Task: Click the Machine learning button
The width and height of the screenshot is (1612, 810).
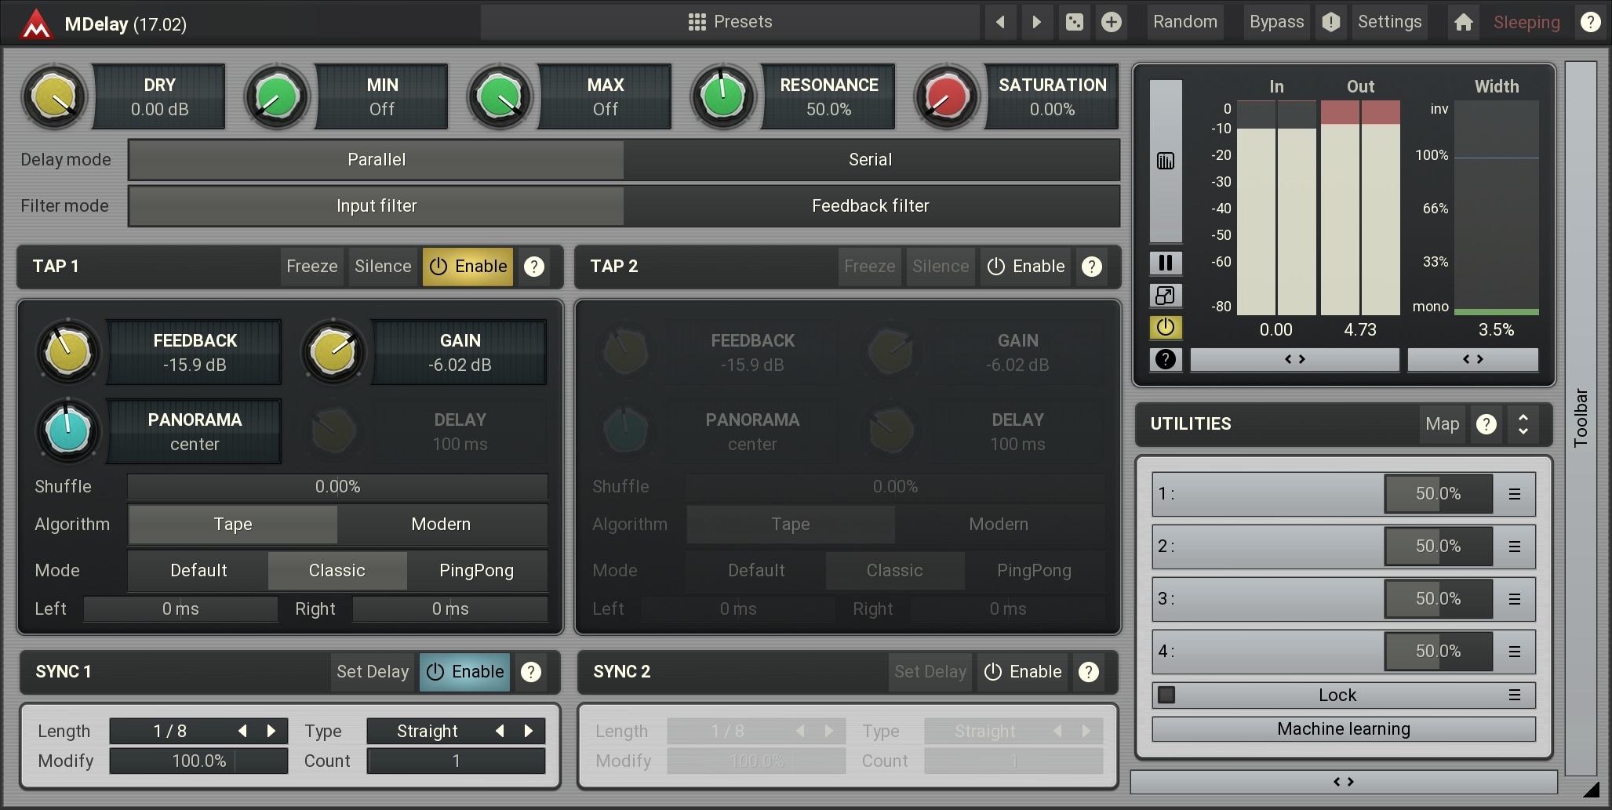Action: pos(1343,729)
